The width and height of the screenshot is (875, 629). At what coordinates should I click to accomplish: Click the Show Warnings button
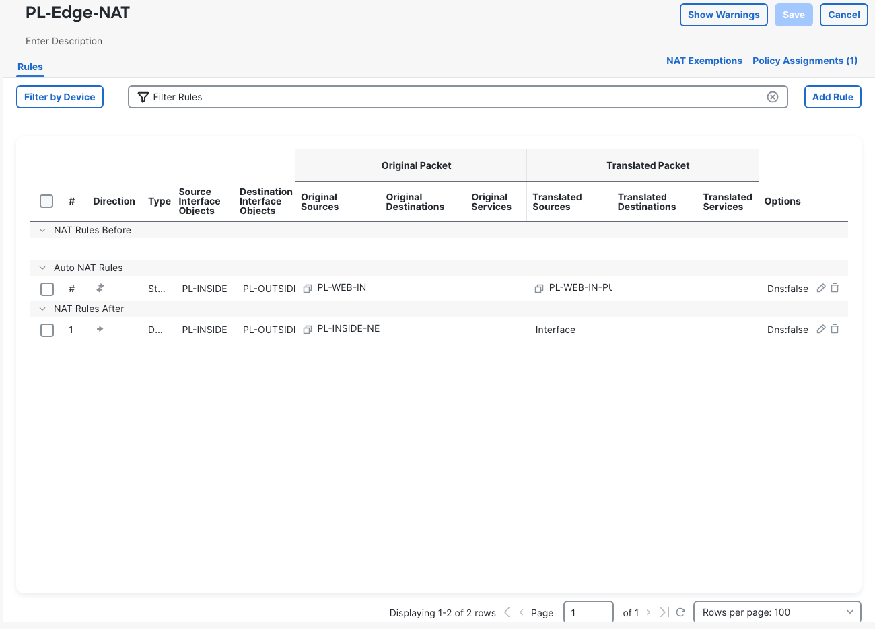(724, 15)
